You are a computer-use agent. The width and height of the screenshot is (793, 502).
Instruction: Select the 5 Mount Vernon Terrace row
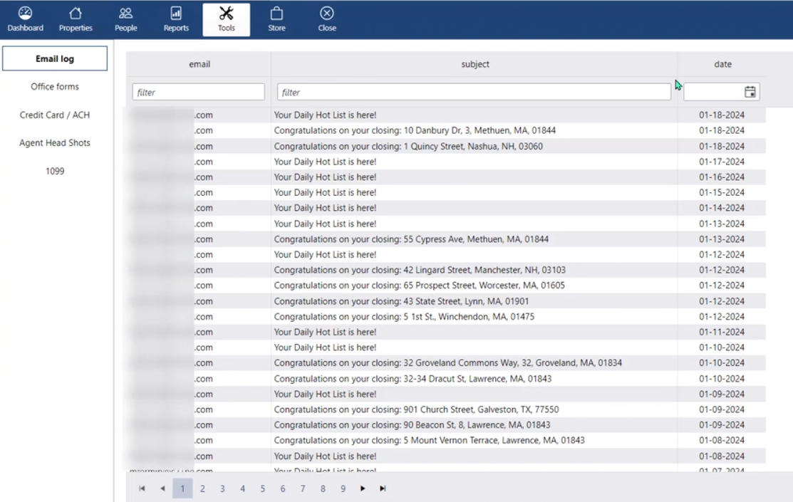coord(445,440)
